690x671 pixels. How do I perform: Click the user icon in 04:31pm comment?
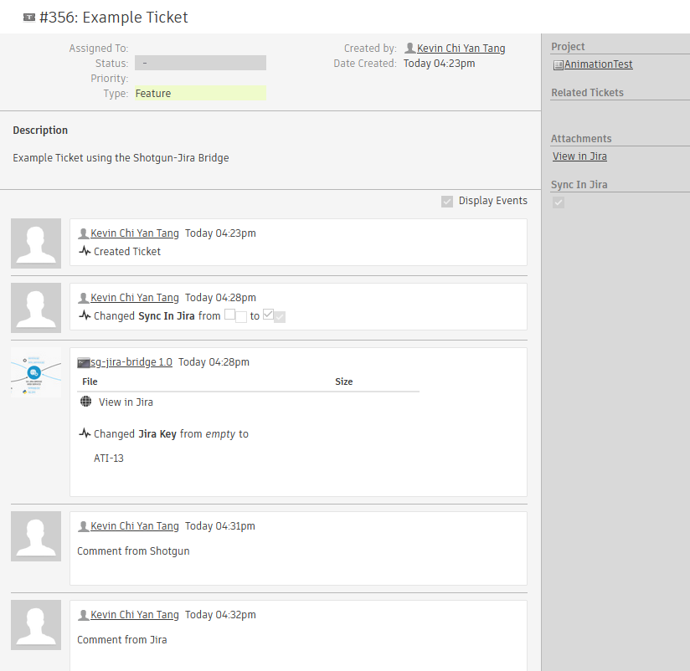click(83, 526)
